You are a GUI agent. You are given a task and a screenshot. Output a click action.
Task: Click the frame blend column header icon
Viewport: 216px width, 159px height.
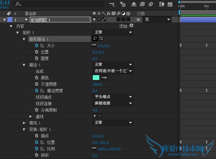click(113, 14)
